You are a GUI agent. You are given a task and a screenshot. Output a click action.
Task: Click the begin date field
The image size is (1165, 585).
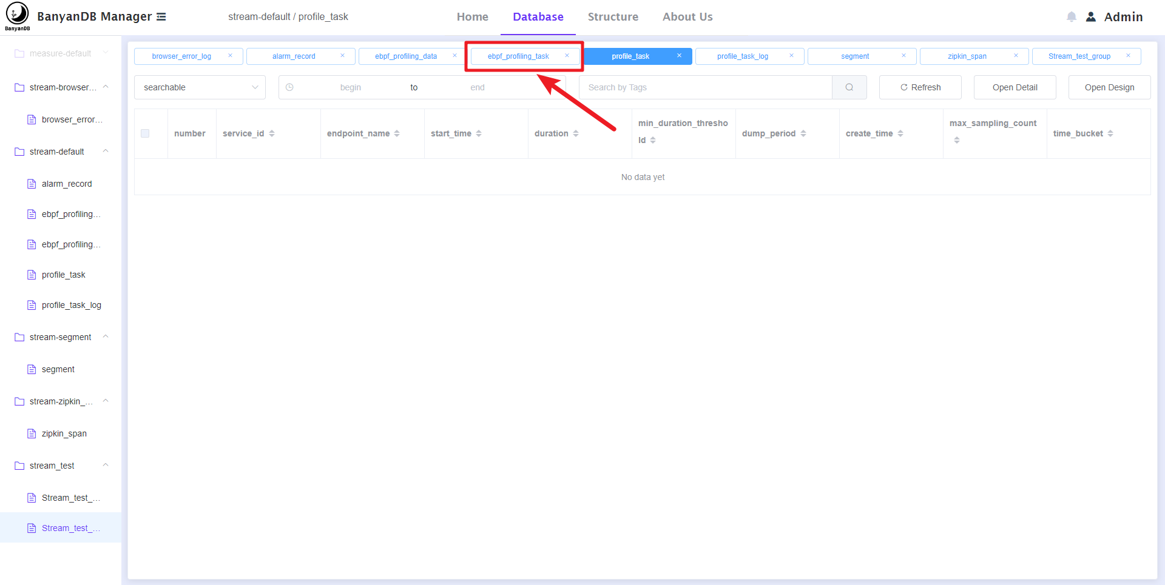(x=351, y=87)
